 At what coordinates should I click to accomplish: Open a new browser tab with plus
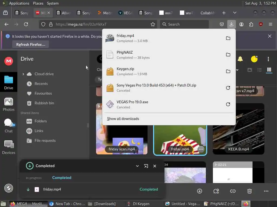[x=224, y=13]
